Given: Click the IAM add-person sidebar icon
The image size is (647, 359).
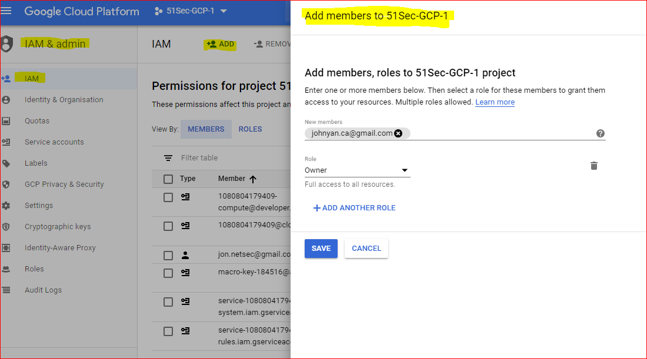Looking at the screenshot, I should click(6, 78).
